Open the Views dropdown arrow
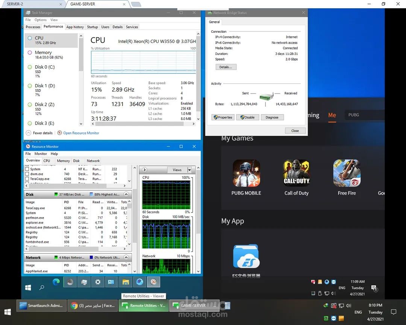406x325 pixels. click(x=189, y=170)
